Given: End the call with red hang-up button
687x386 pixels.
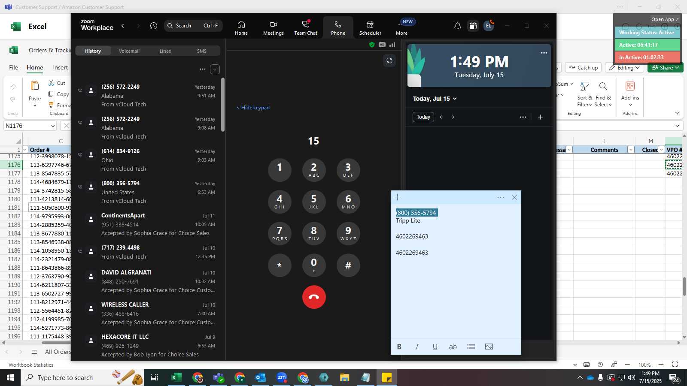Looking at the screenshot, I should 314,297.
